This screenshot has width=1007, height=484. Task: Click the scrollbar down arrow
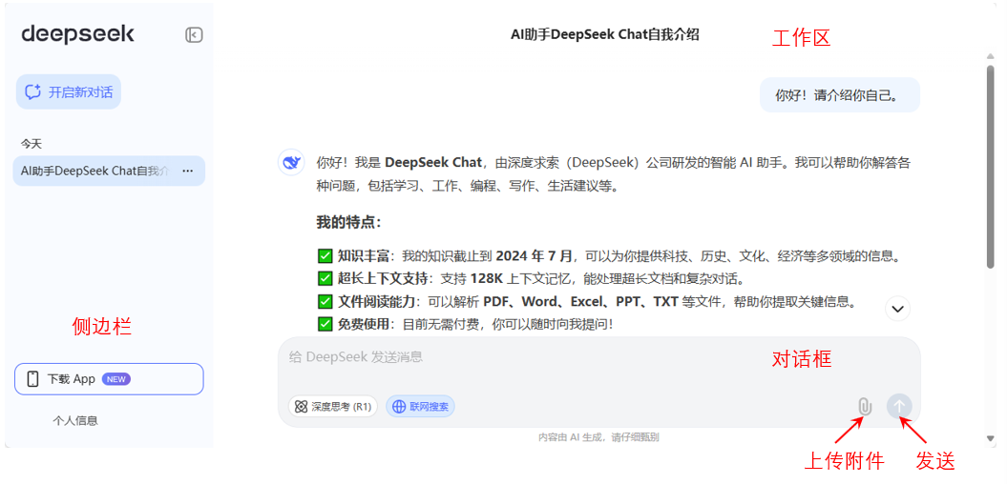[991, 438]
